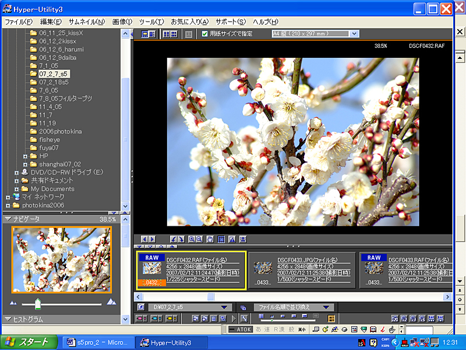
Task: Switch to preview-with-filmstrip layout
Action: pyautogui.click(x=144, y=34)
